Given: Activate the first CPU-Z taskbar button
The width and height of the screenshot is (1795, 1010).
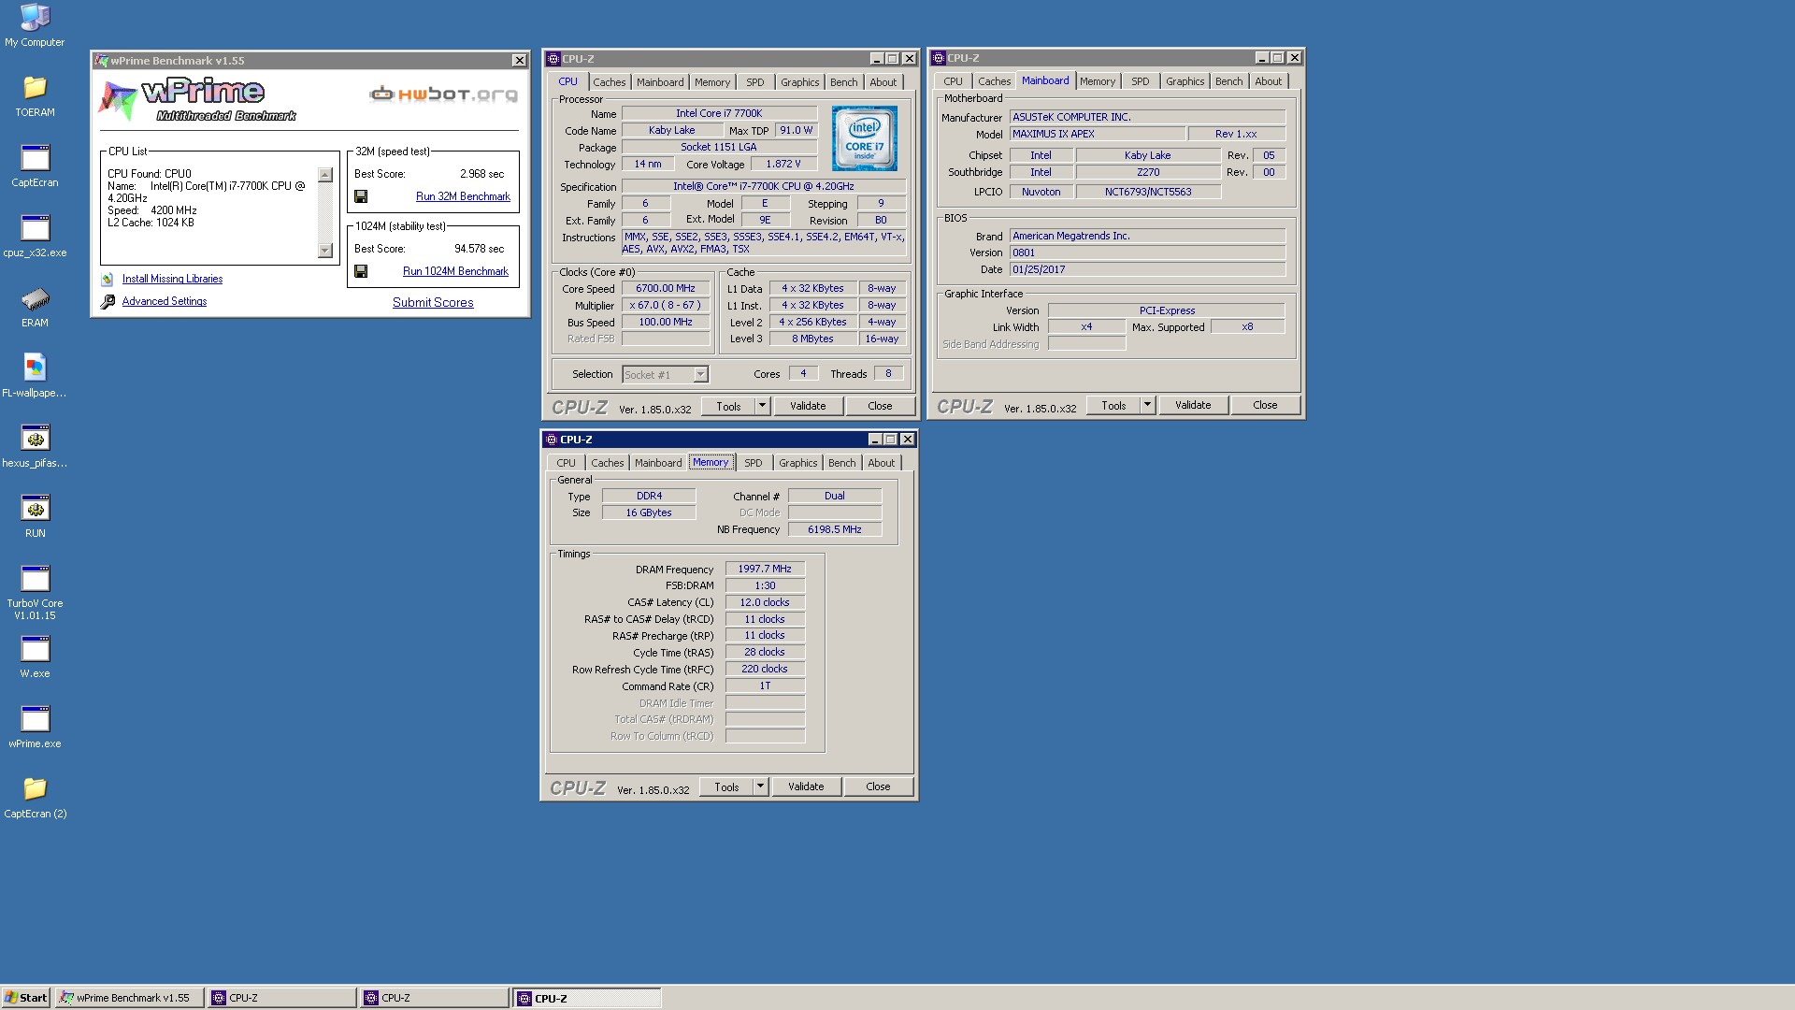Looking at the screenshot, I should pyautogui.click(x=282, y=998).
